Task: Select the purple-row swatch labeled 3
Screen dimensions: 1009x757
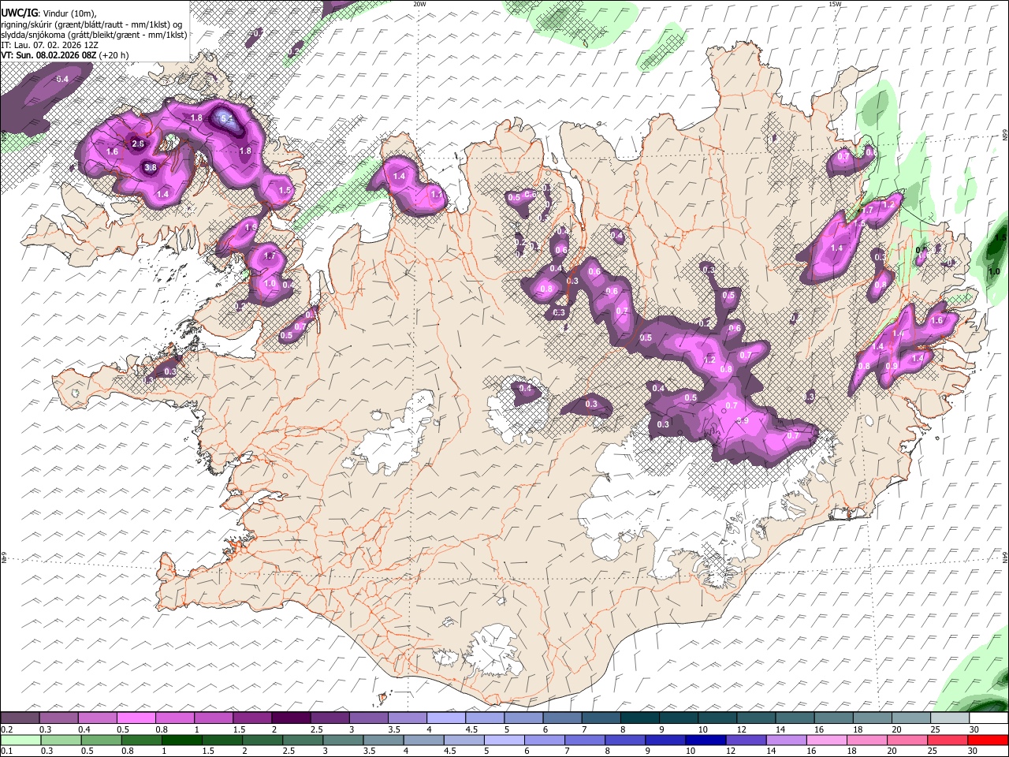Action: click(x=368, y=718)
